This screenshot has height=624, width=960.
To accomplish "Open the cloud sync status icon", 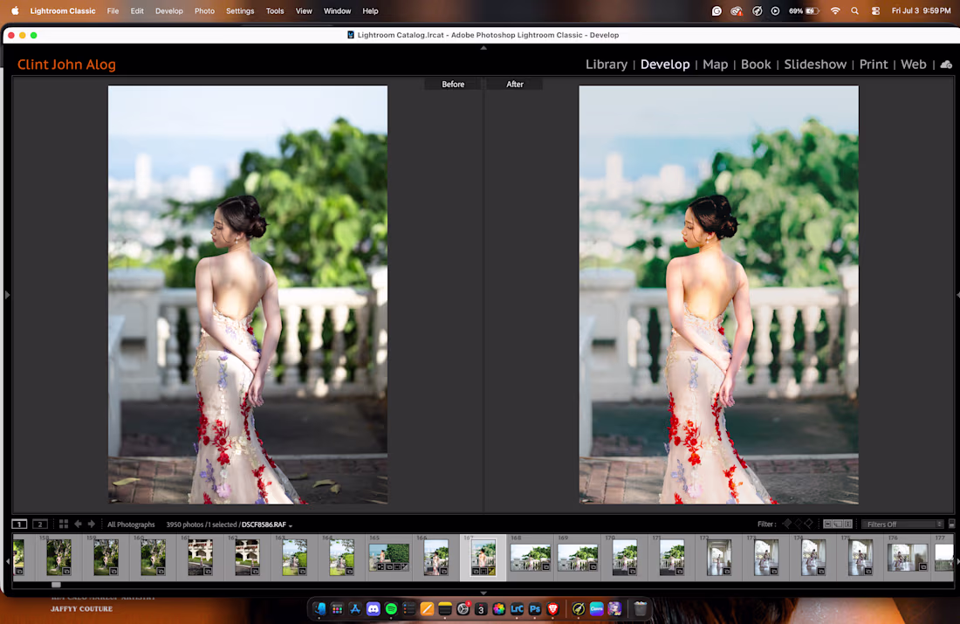I will coord(946,65).
